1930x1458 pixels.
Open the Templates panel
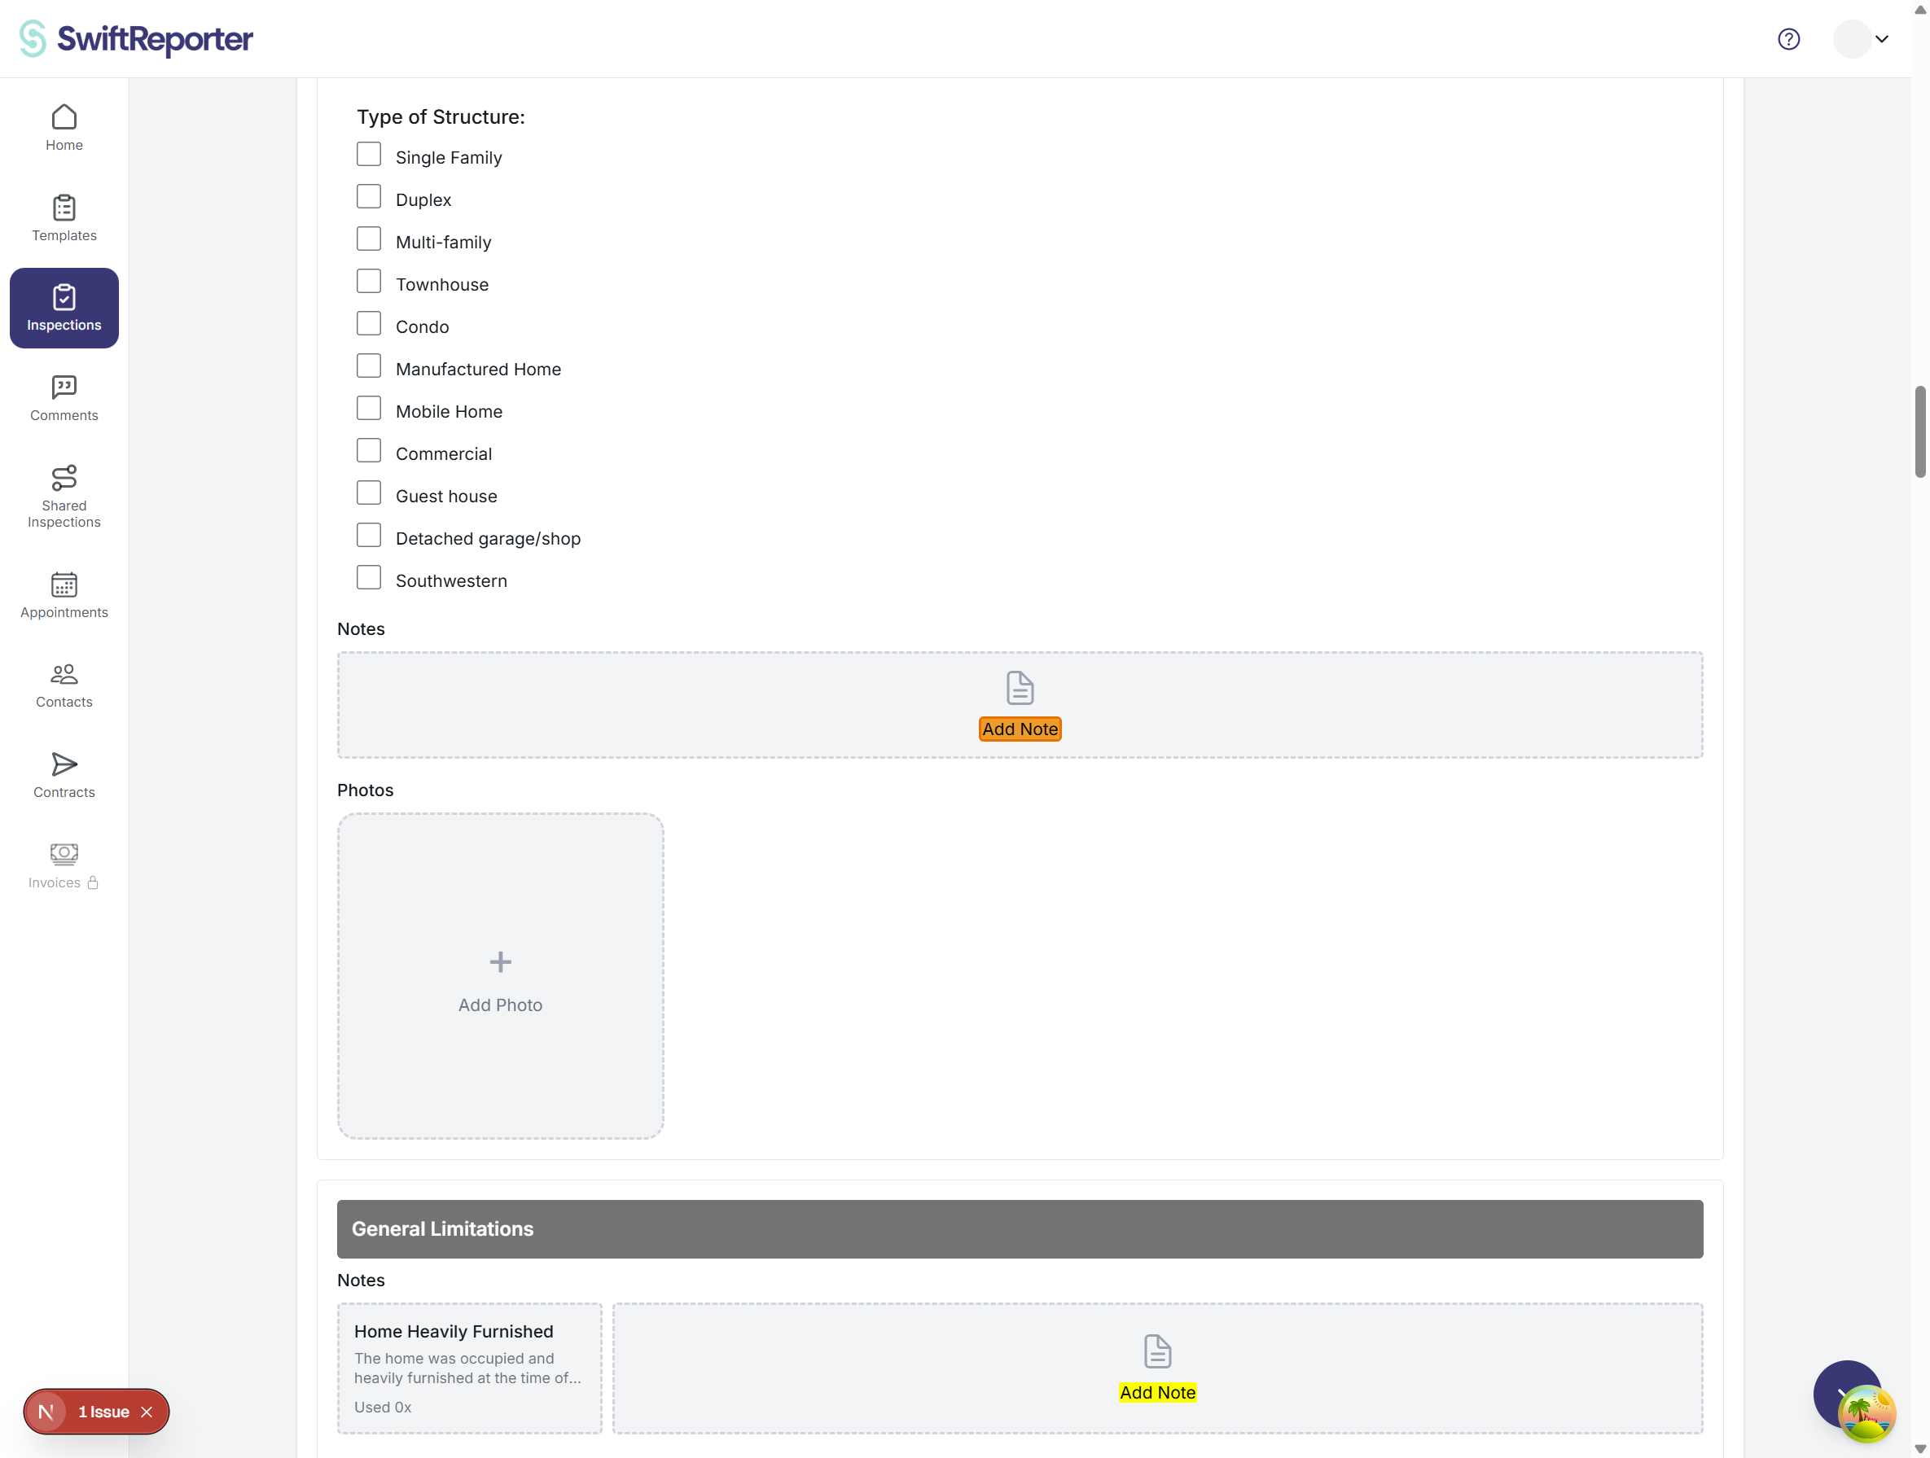[x=63, y=217]
